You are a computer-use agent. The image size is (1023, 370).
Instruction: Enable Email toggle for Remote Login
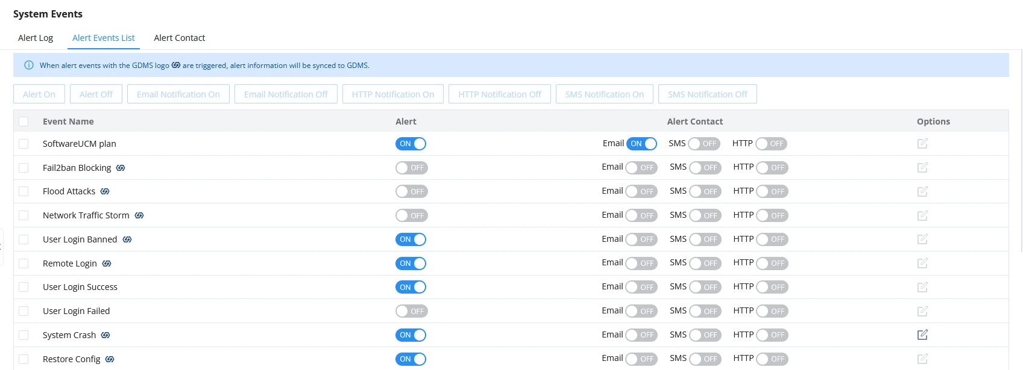[x=641, y=264]
